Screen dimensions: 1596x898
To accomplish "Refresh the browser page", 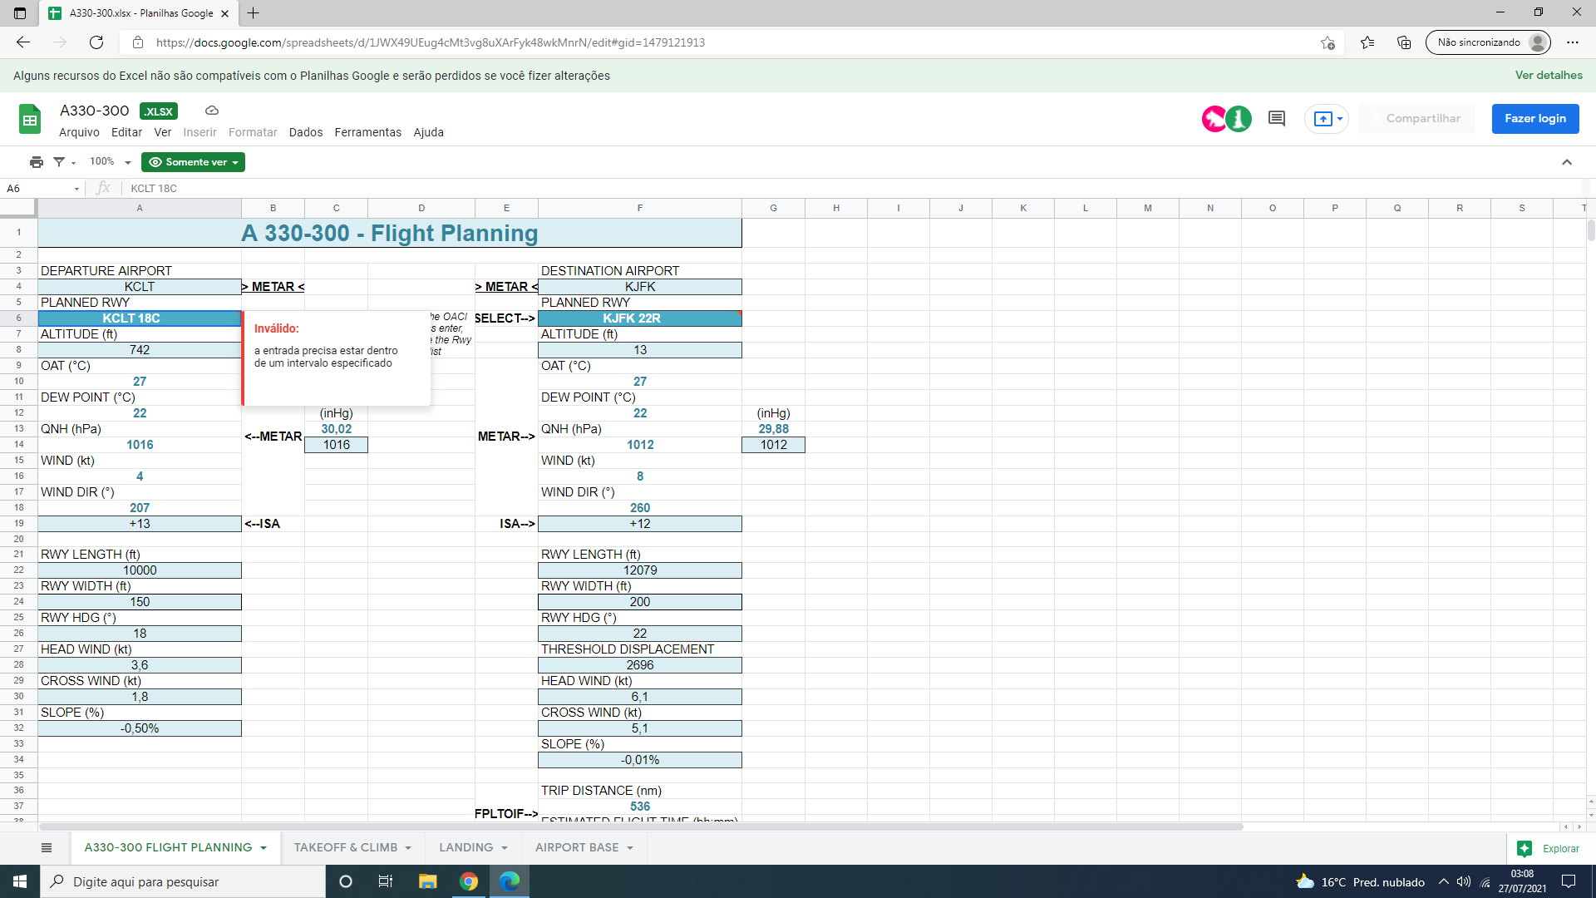I will [x=96, y=42].
